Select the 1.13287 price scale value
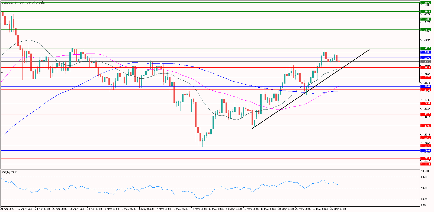The height and width of the screenshot is (212, 434). point(426,74)
